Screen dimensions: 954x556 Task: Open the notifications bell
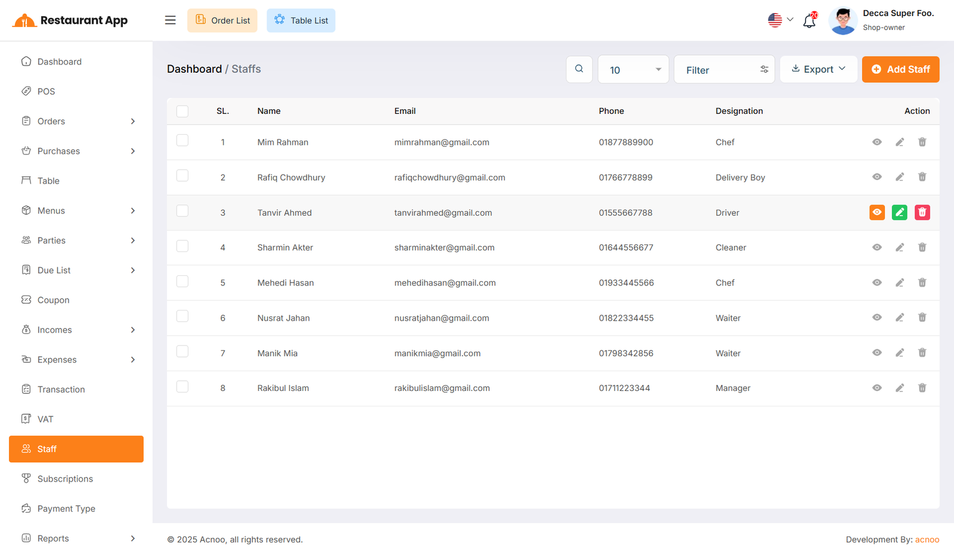coord(809,21)
